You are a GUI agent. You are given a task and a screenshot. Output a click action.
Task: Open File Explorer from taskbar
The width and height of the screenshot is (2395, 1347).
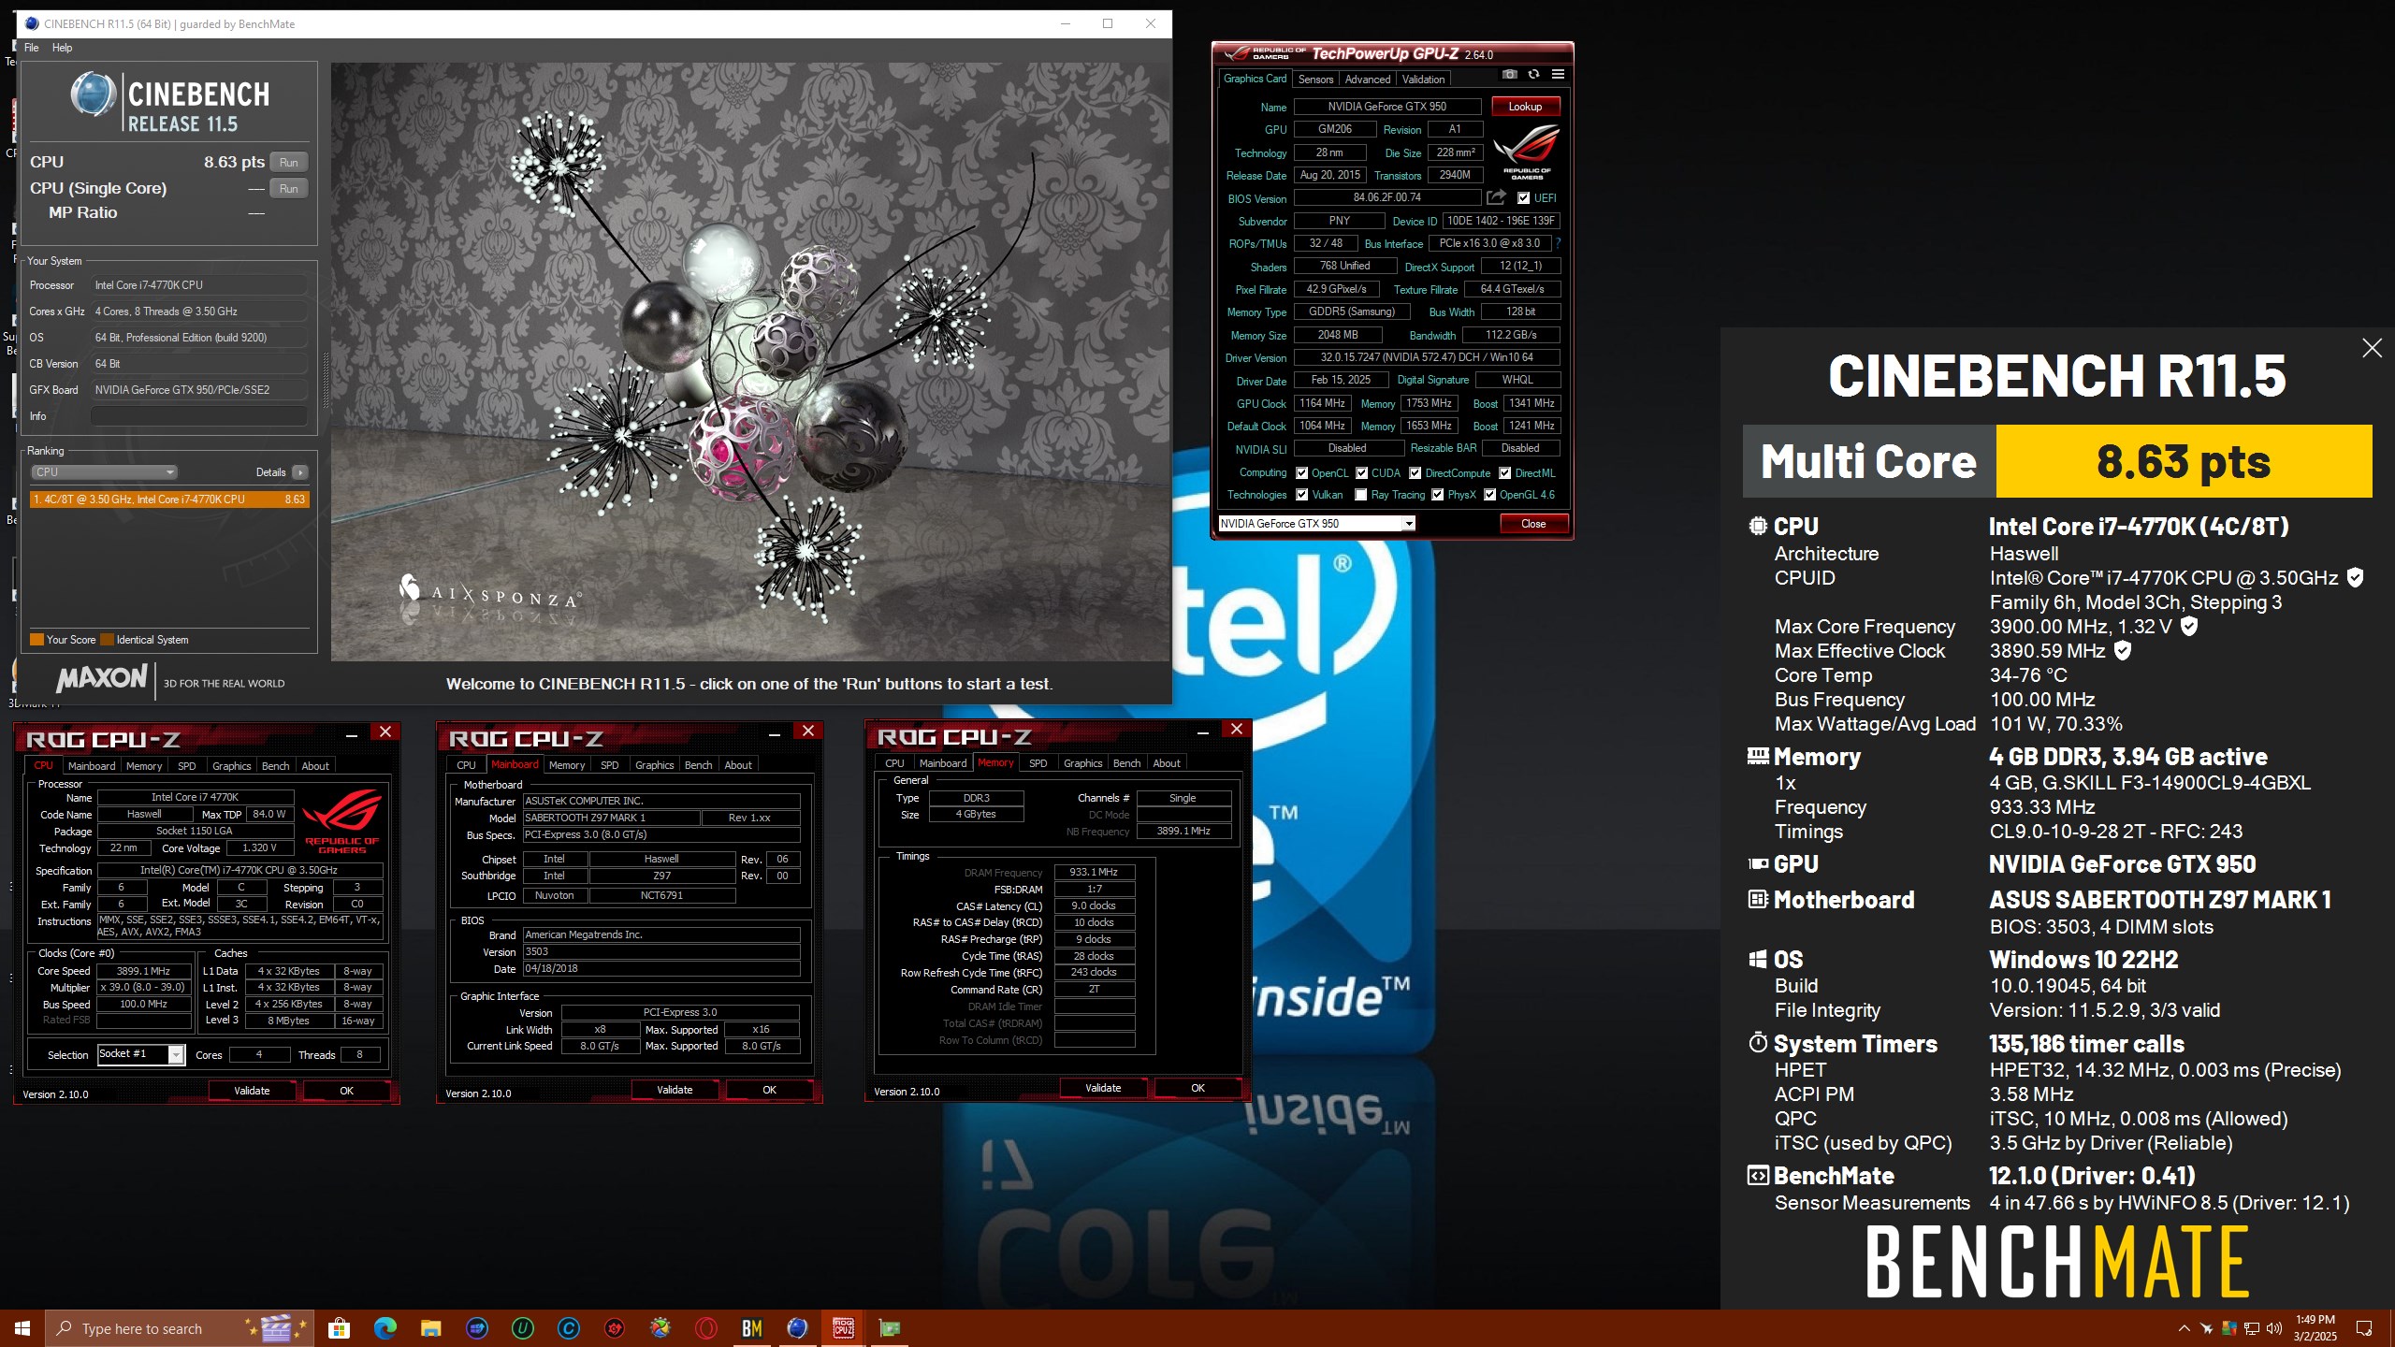(430, 1328)
